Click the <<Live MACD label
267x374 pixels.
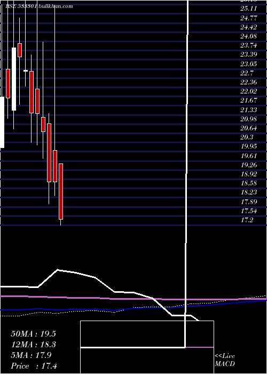225,360
